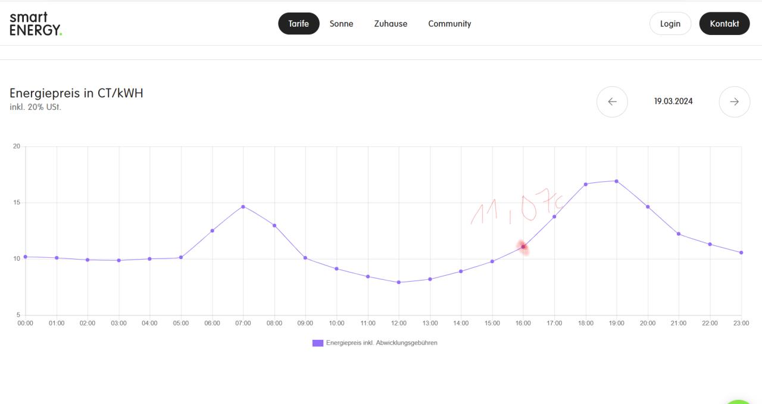The height and width of the screenshot is (404, 762).
Task: Select the 00:00 data point
Action: coord(26,257)
